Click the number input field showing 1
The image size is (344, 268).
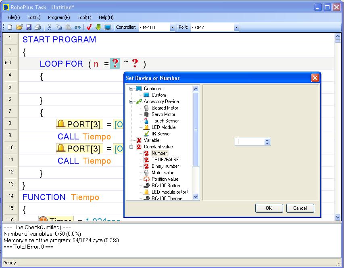click(250, 141)
